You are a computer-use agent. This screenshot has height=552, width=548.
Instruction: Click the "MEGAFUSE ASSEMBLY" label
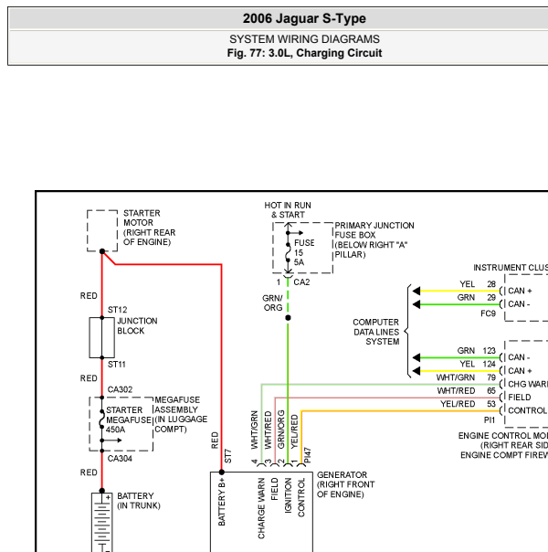click(x=177, y=405)
